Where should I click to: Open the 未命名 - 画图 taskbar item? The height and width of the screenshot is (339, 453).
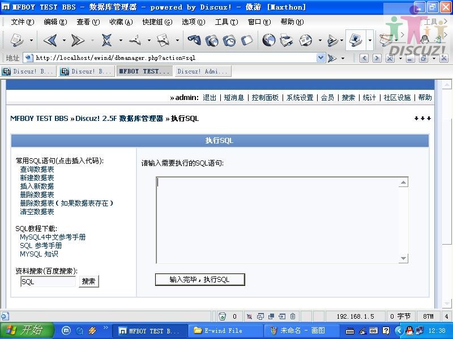coord(301,331)
